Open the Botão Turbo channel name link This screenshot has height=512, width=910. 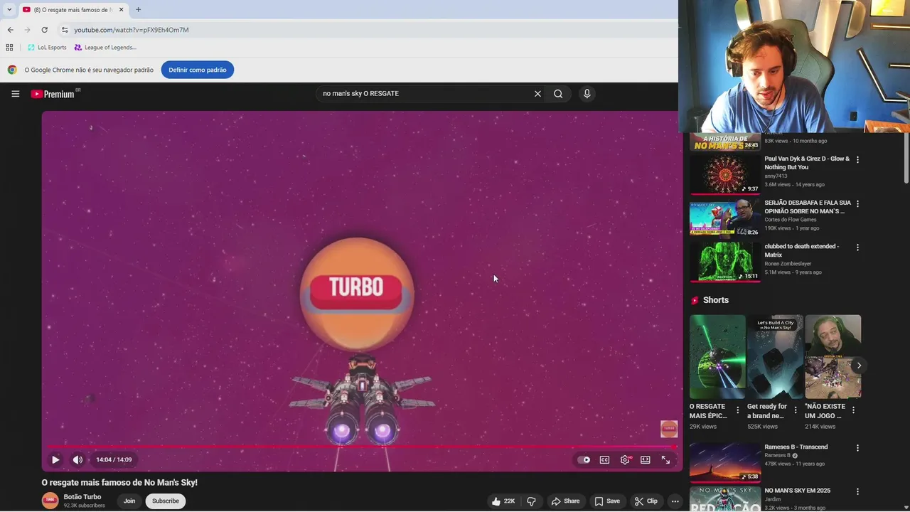point(82,497)
